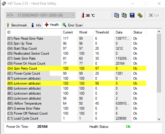Click the 229690 Load Cycle data value

click(121, 118)
